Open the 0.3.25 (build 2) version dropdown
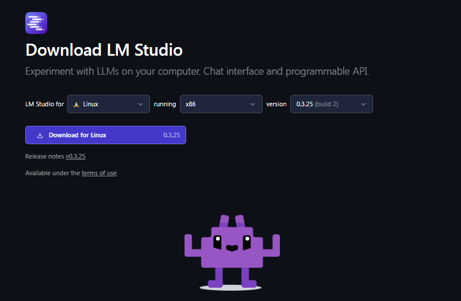The image size is (461, 301). 331,104
